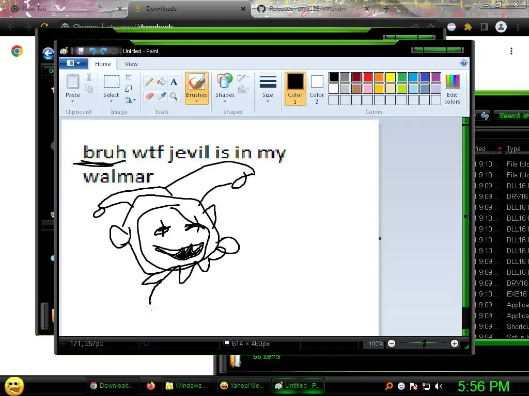The image size is (529, 396).
Task: Open Chrome side panel icon
Action: pyautogui.click(x=485, y=27)
